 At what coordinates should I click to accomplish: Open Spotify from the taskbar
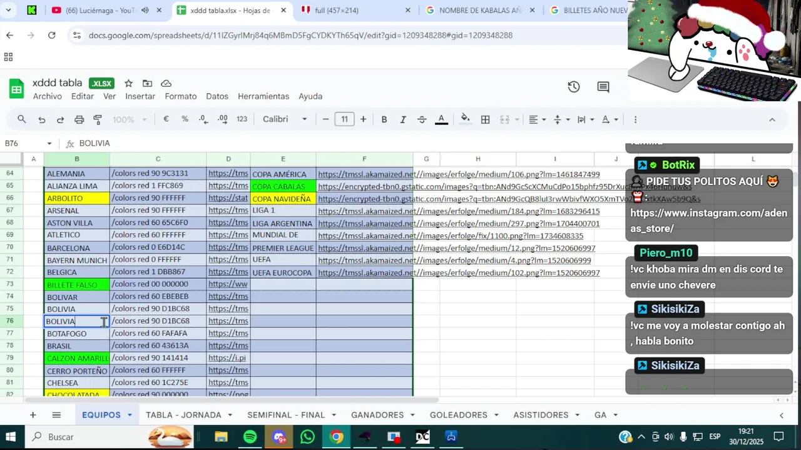pos(250,437)
